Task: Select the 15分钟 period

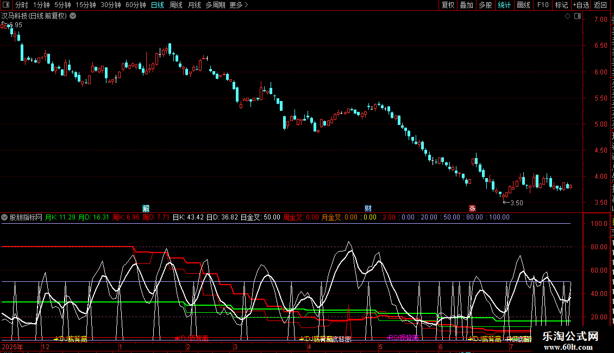Action: pos(86,5)
